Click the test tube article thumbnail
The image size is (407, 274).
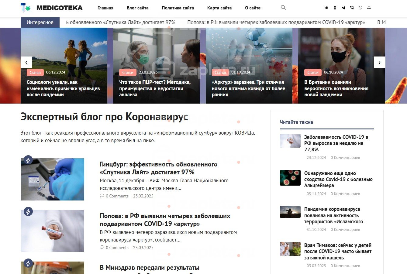pos(52,231)
